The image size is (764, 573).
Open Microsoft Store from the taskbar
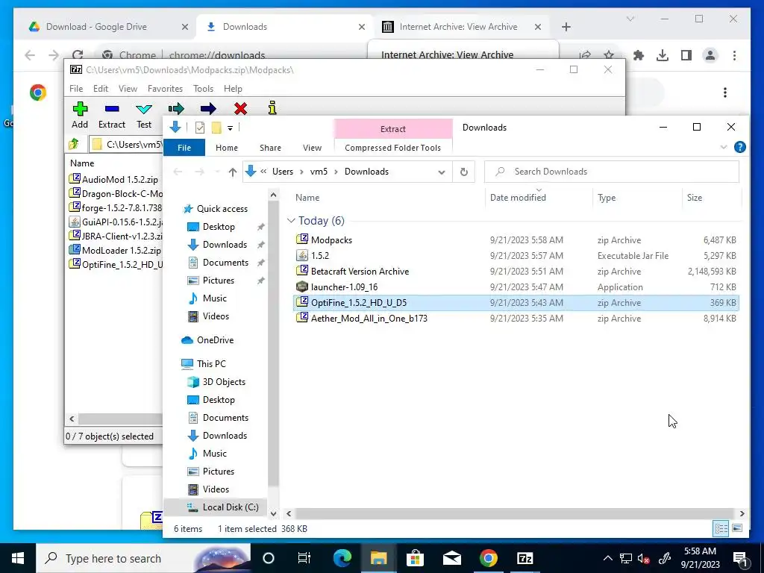click(415, 558)
